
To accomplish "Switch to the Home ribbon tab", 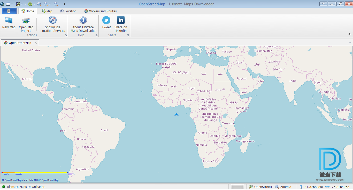I will click(x=28, y=11).
